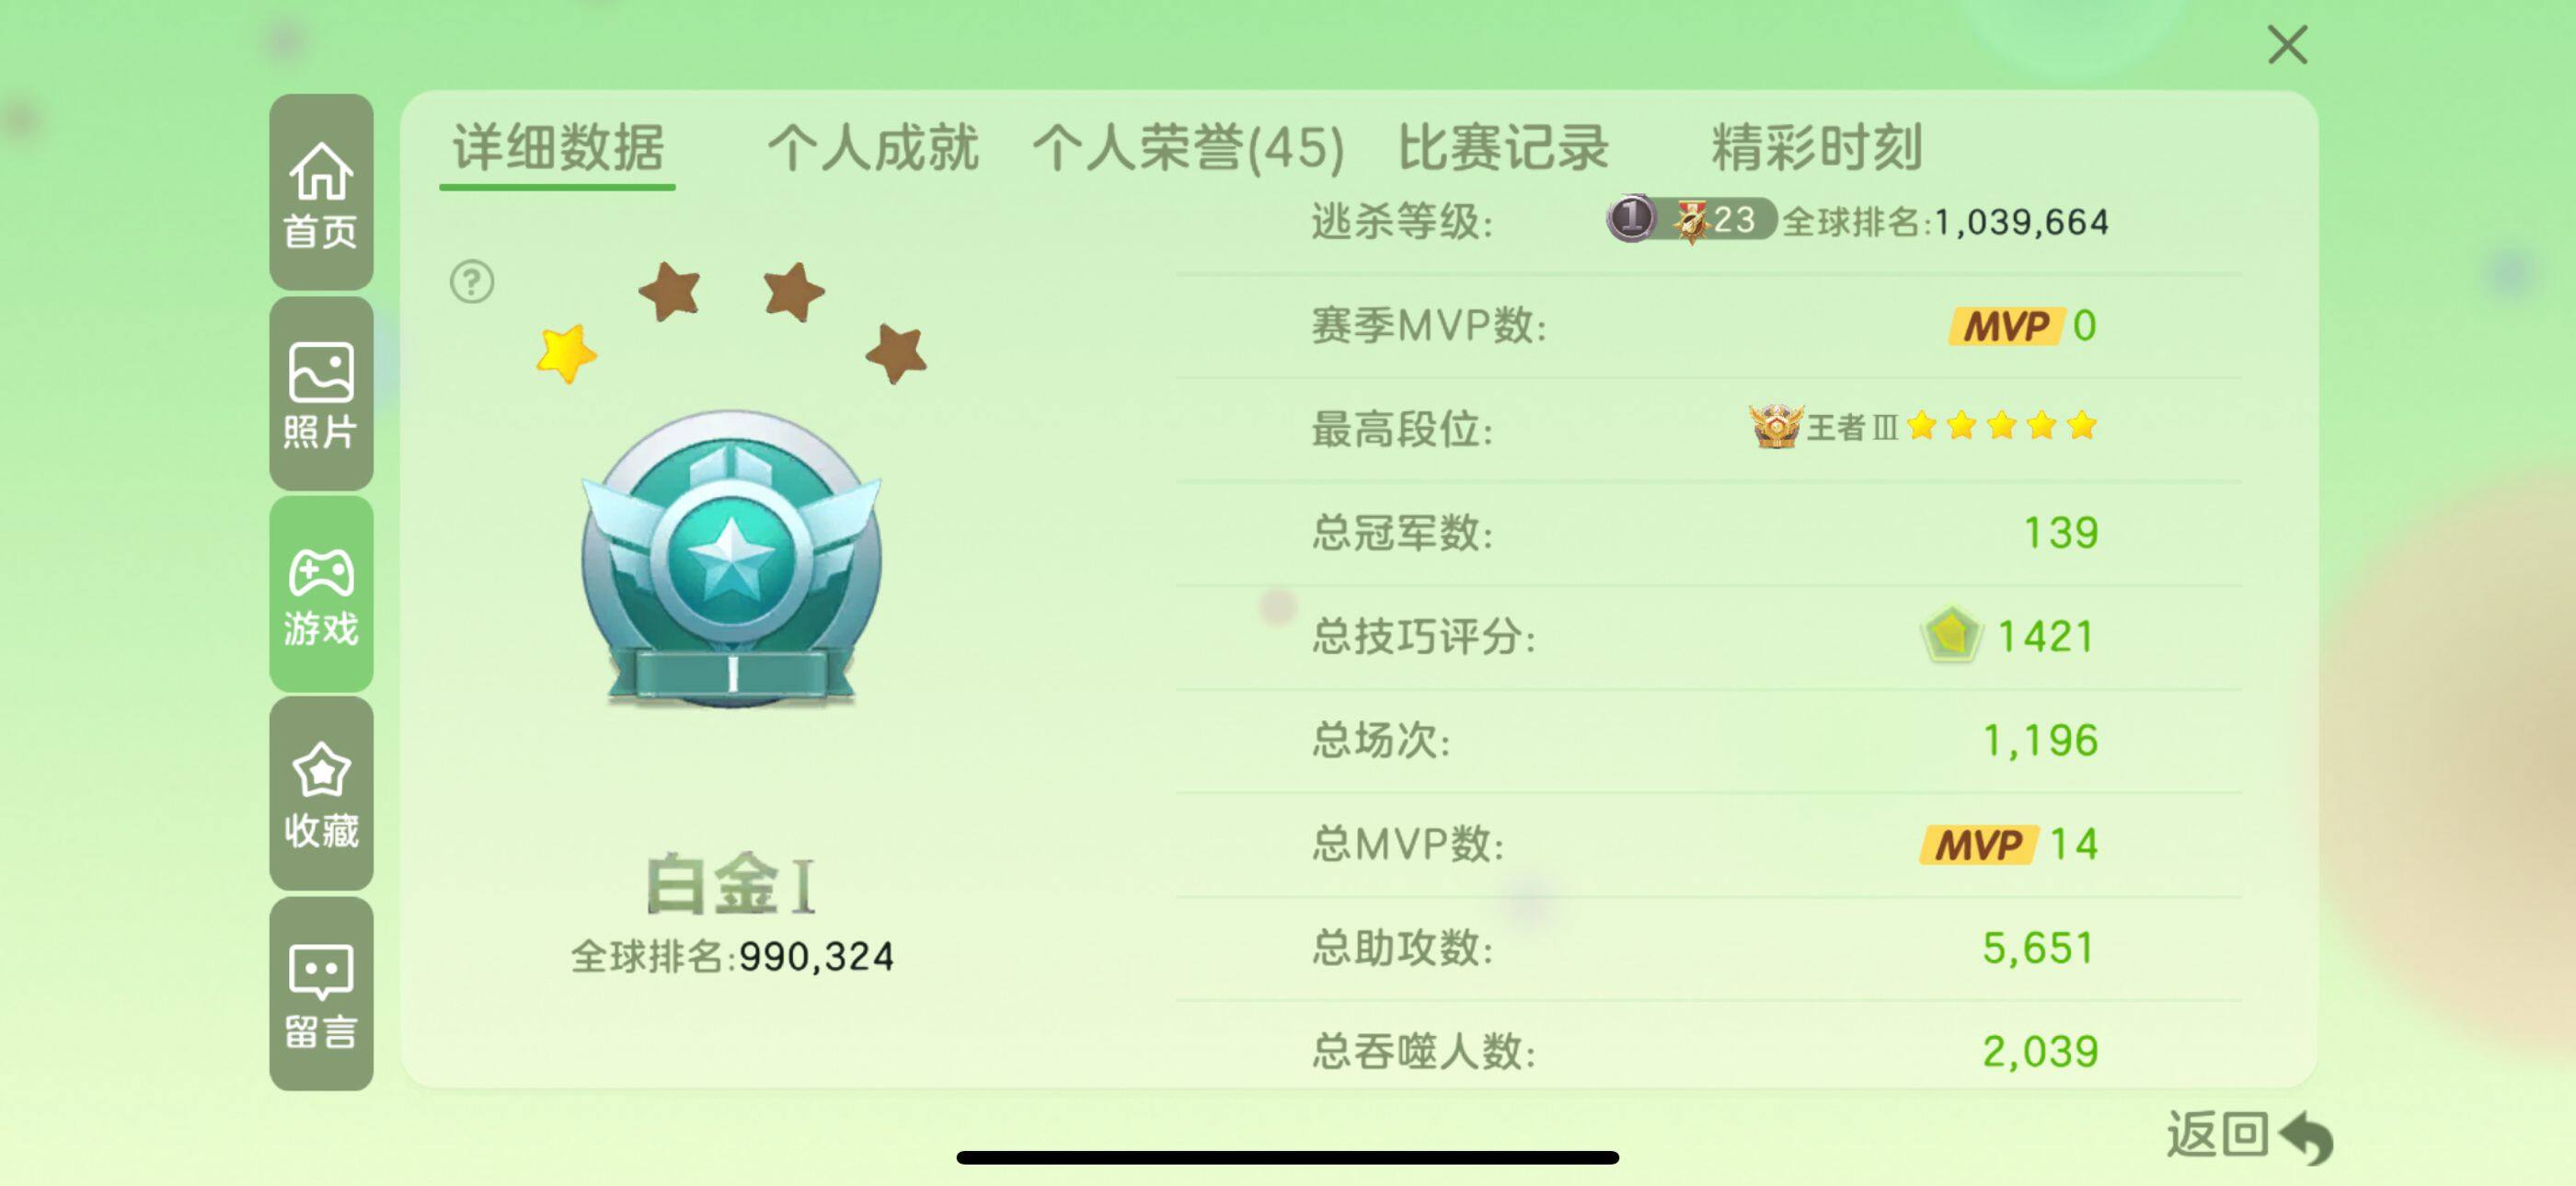The width and height of the screenshot is (2576, 1186).
Task: Click the green skill score pentagon icon
Action: click(x=1950, y=634)
